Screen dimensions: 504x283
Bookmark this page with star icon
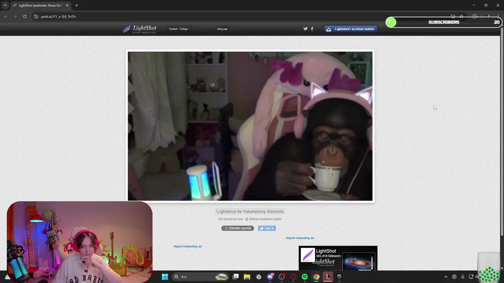461,17
